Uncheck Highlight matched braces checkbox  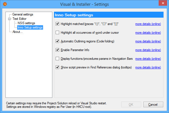click(57, 24)
